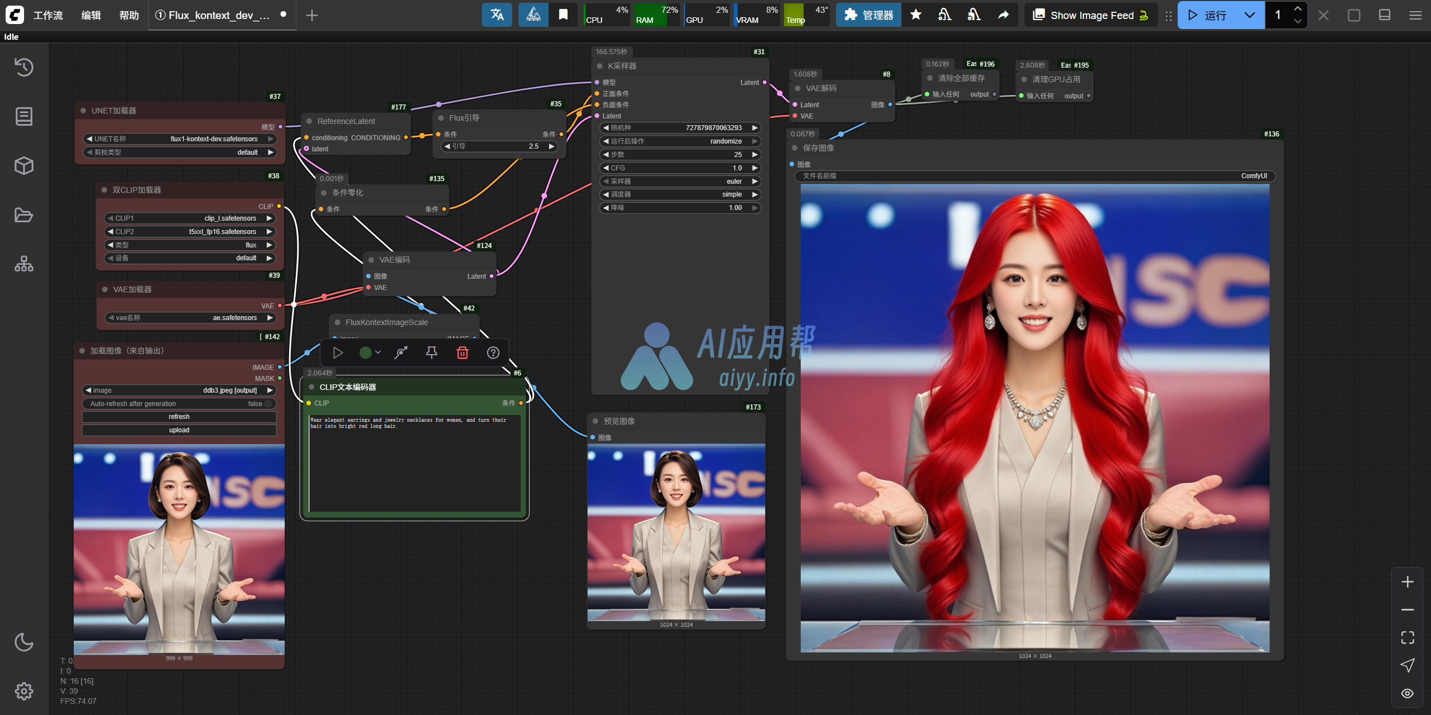This screenshot has width=1431, height=715.
Task: Expand the Run button options chevron
Action: 1249,15
